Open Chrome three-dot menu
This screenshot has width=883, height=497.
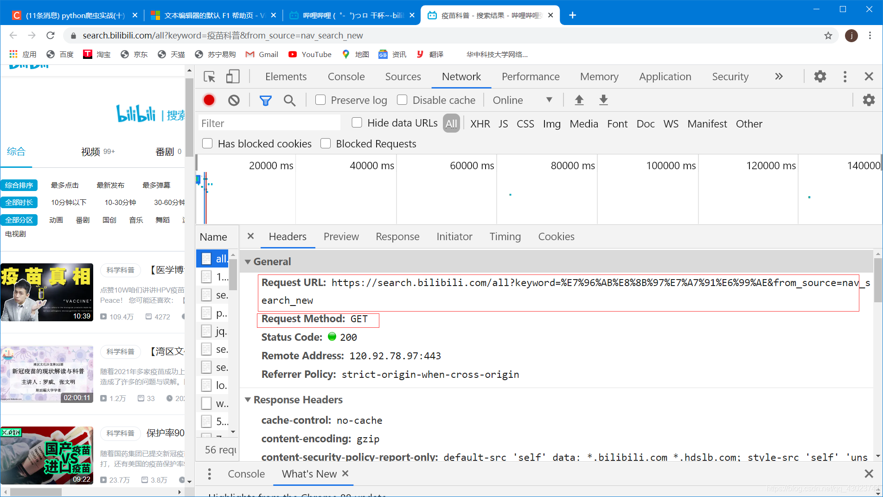click(x=870, y=35)
